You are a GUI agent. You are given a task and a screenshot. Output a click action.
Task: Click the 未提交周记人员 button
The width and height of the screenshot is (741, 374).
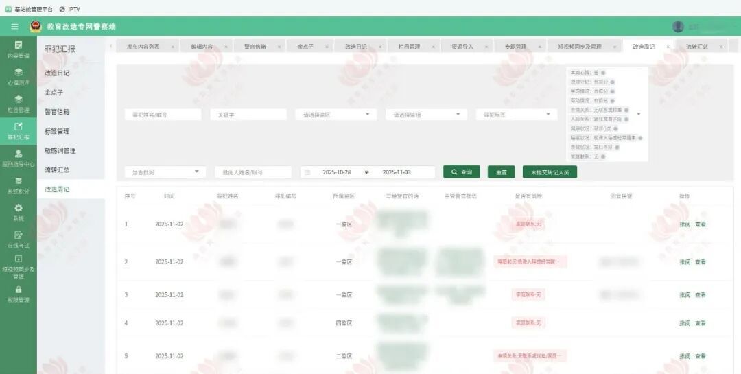click(550, 172)
